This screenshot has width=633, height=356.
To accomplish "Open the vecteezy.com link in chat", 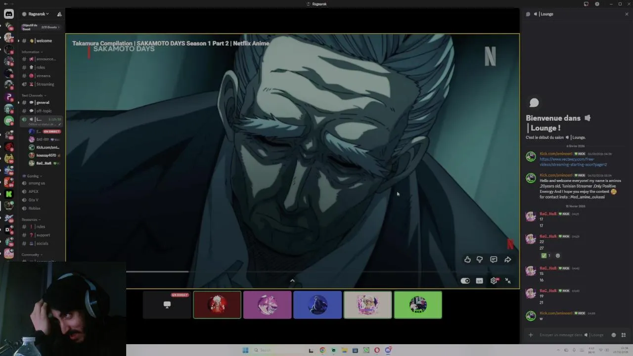I will (x=573, y=162).
